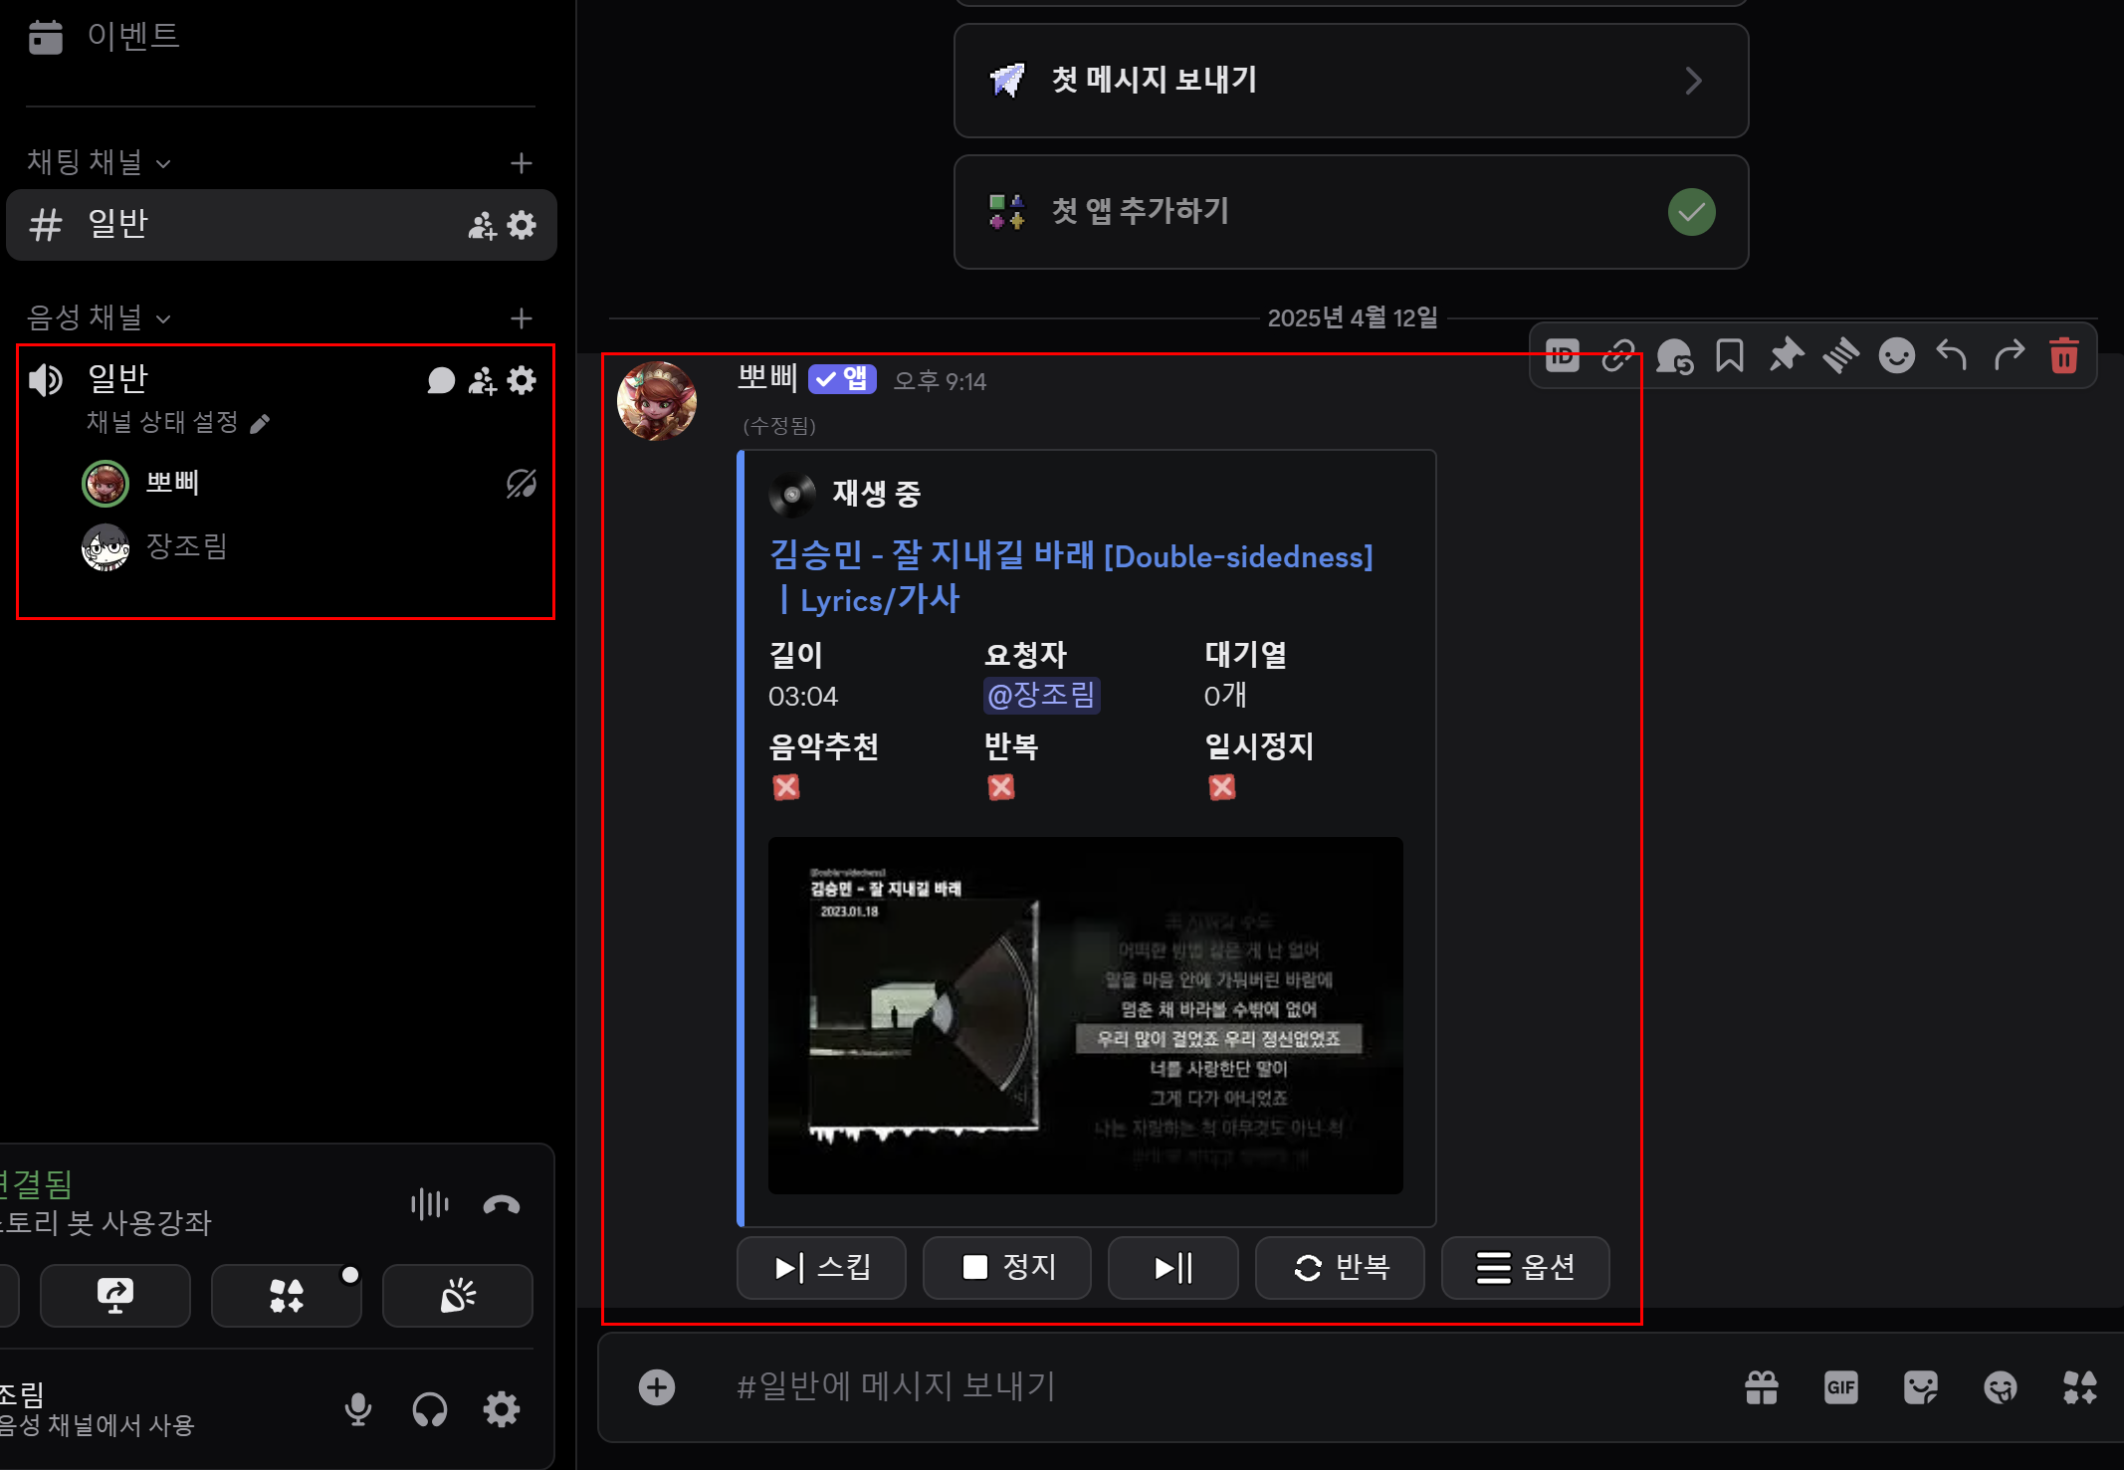Add a reaction with smiley icon

1896,355
